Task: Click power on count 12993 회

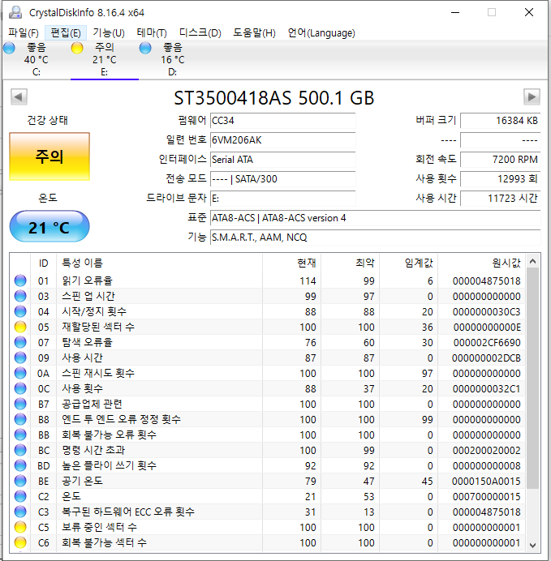Action: 500,178
